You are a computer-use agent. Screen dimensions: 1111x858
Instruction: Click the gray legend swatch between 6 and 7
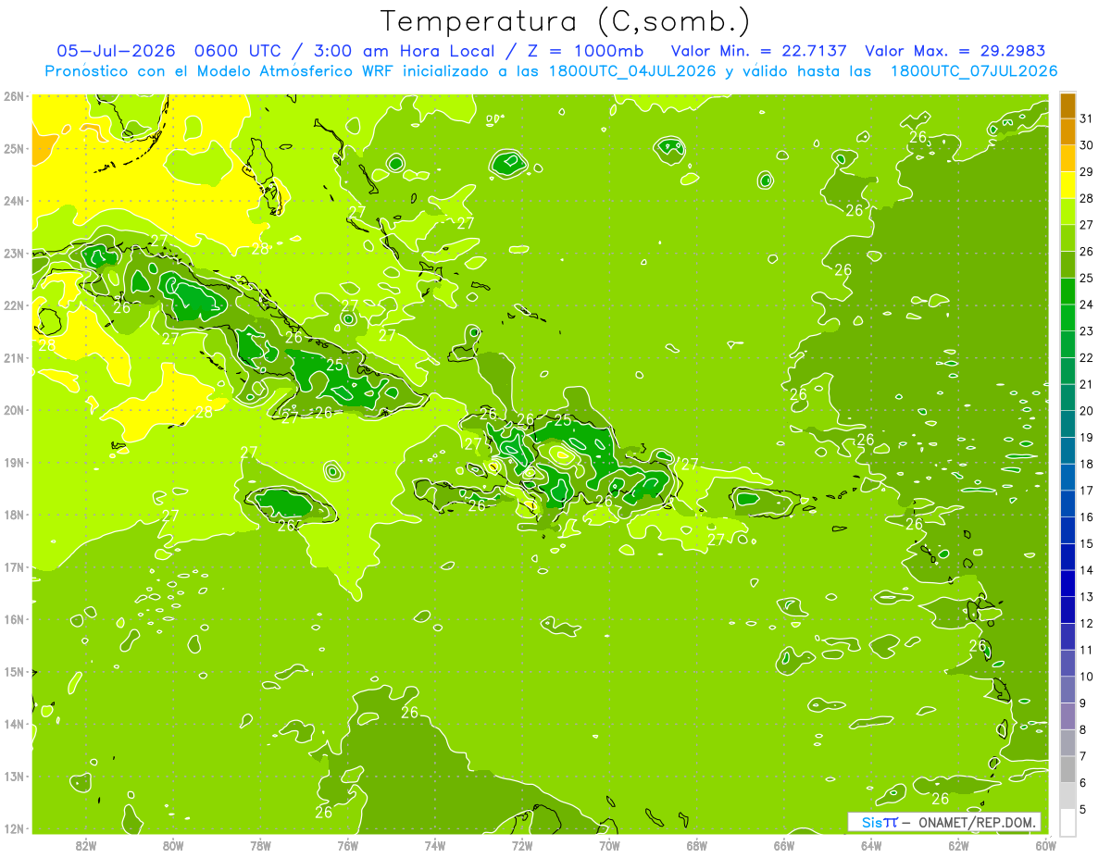click(x=1067, y=769)
